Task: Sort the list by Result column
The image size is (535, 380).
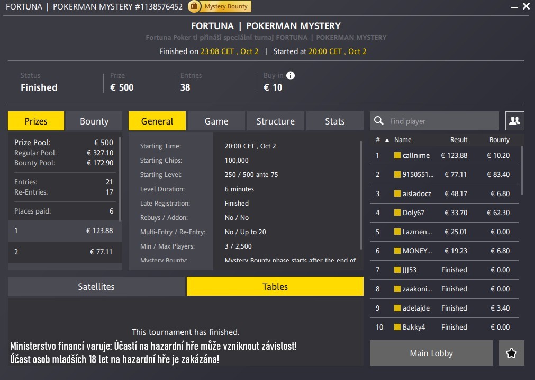Action: 458,140
